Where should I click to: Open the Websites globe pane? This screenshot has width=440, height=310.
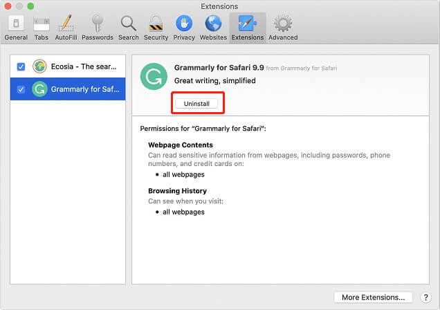pyautogui.click(x=213, y=28)
